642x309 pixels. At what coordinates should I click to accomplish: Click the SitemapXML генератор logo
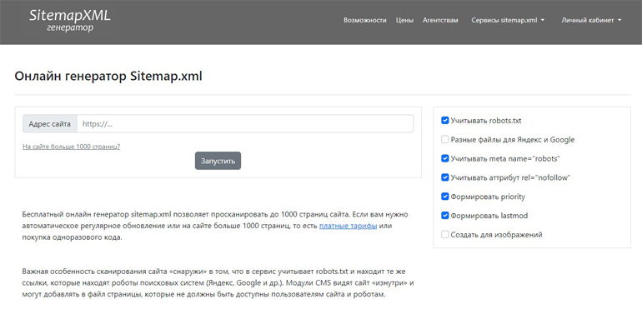click(x=69, y=21)
